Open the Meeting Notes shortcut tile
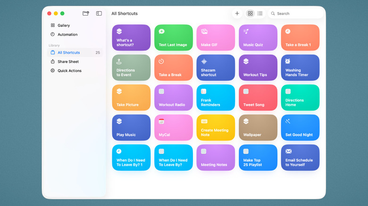This screenshot has width=368, height=206. pyautogui.click(x=216, y=158)
